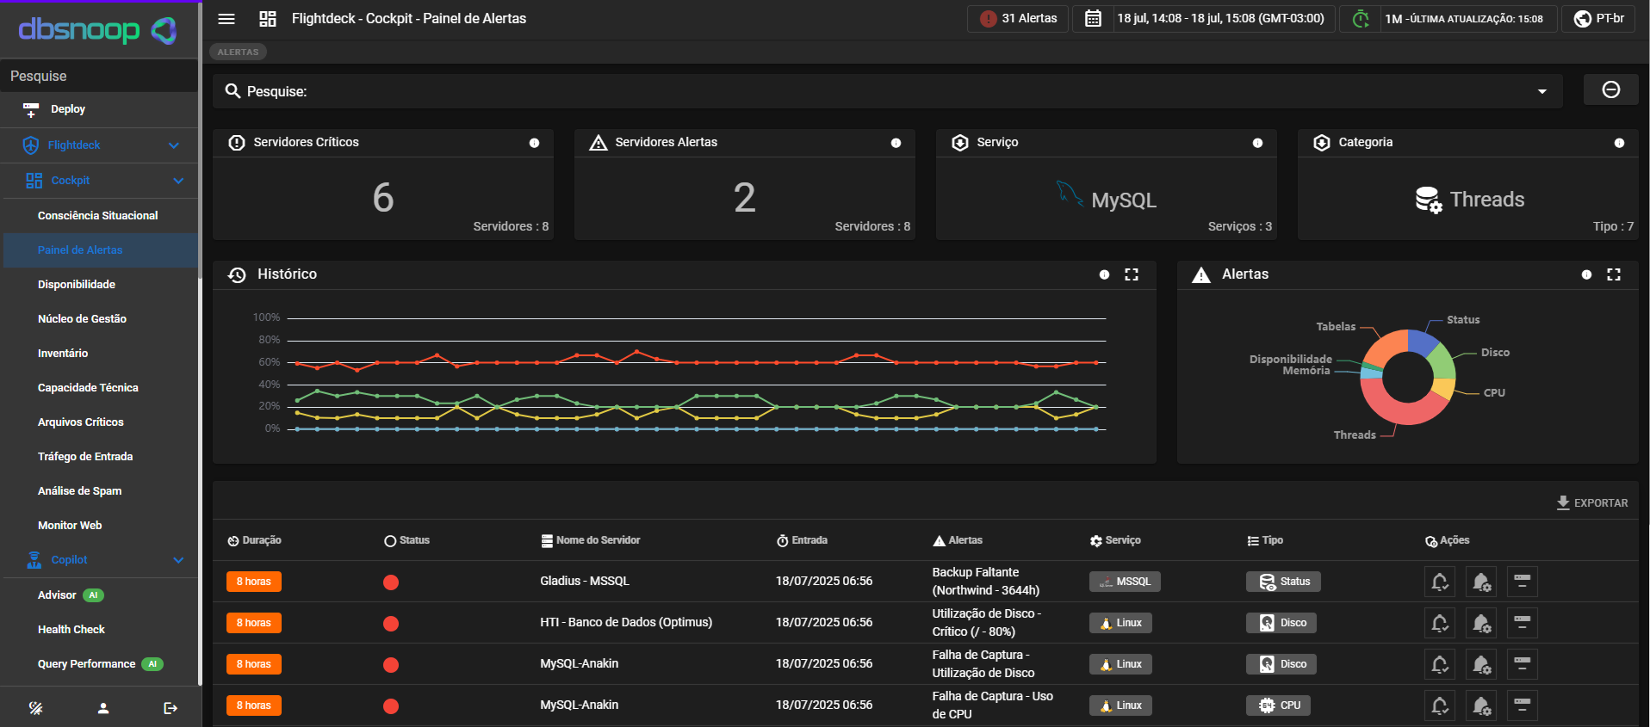Open user profile icon in sidebar footer
Viewport: 1650px width, 727px height.
click(x=103, y=708)
